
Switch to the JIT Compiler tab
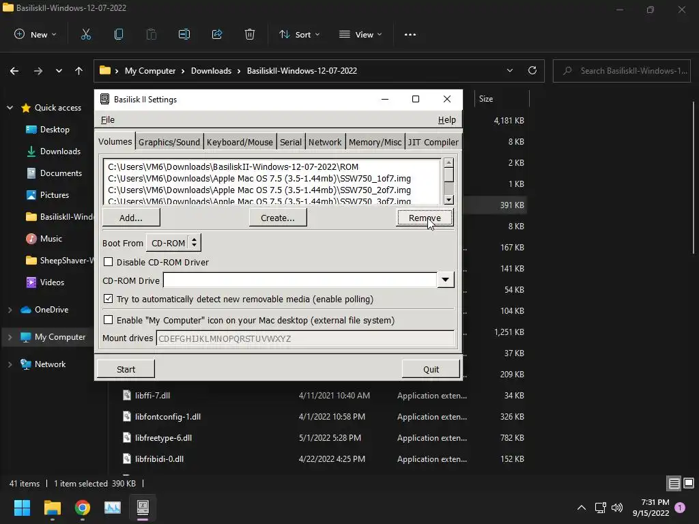[433, 142]
